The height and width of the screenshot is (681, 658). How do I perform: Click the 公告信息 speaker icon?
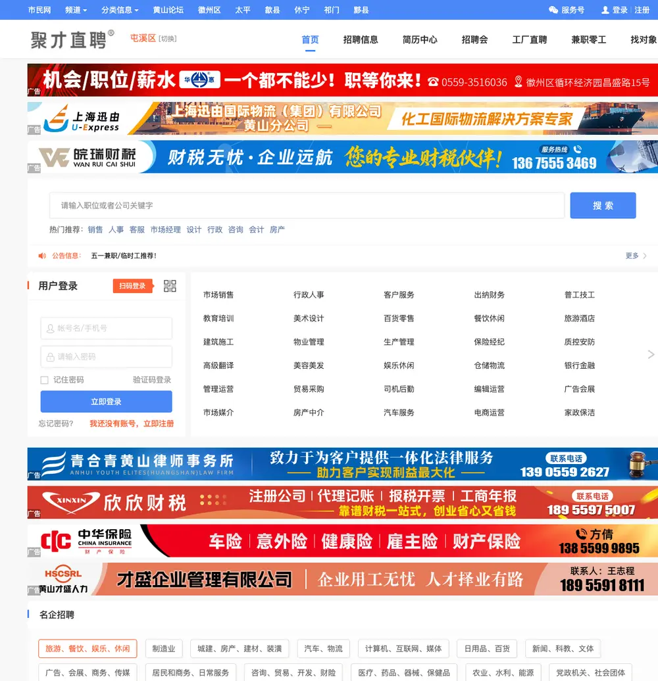click(x=42, y=256)
